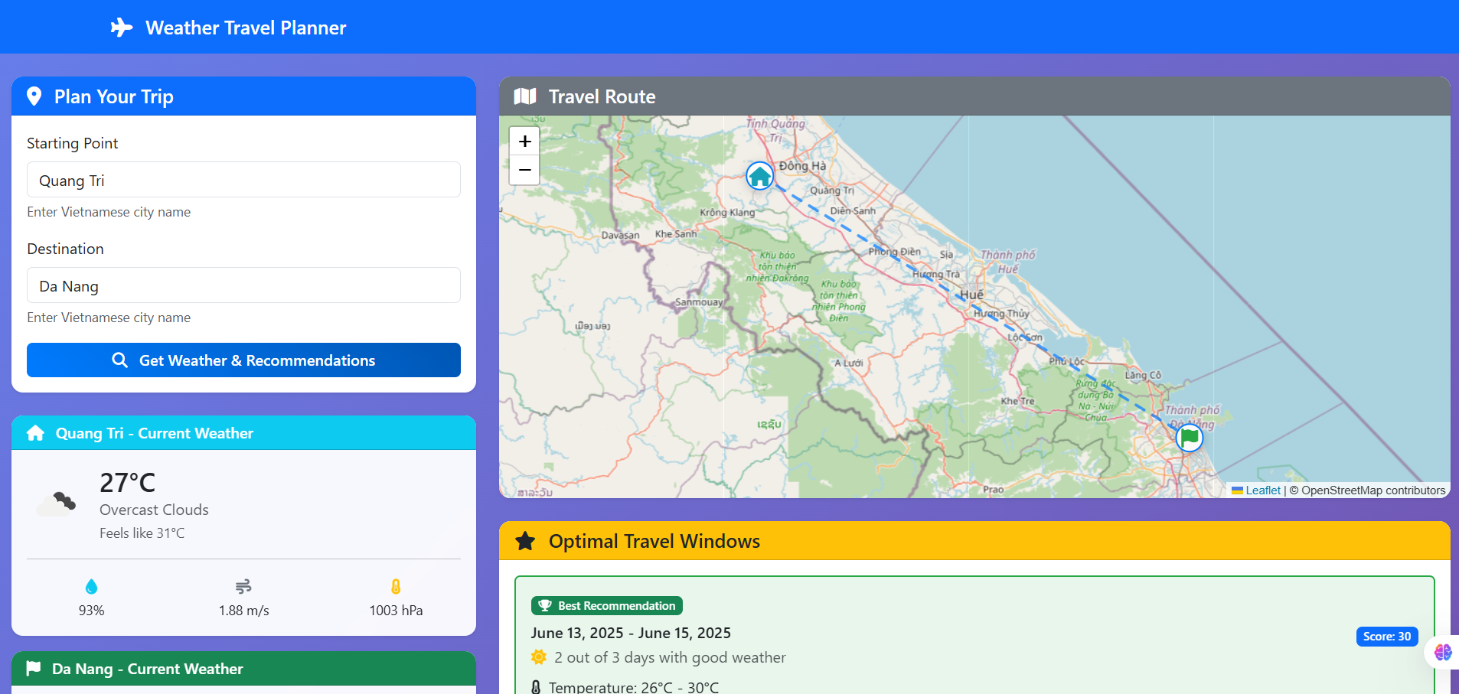
Task: Zoom out the map with the minus button
Action: [x=524, y=170]
